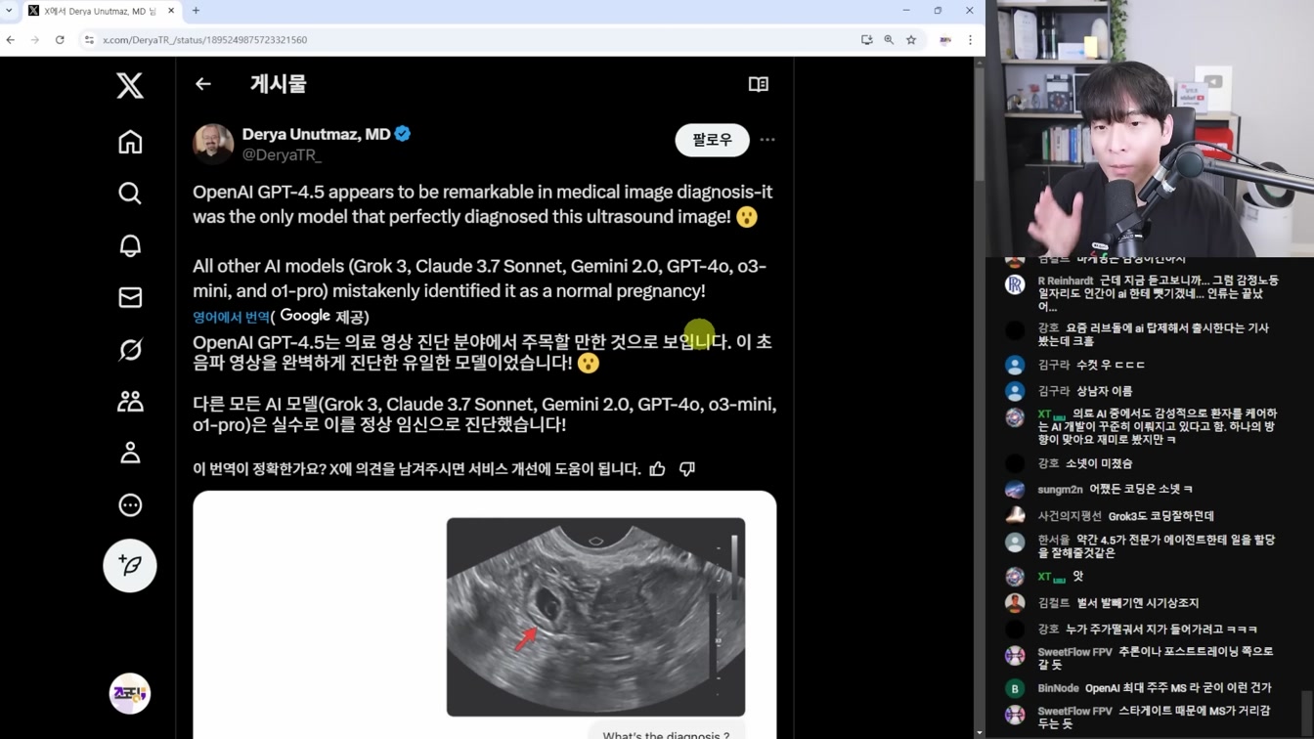
Task: Open the Communities people icon
Action: click(130, 401)
